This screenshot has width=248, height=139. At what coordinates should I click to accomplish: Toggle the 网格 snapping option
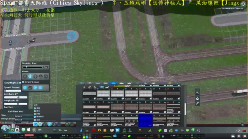[35, 114]
